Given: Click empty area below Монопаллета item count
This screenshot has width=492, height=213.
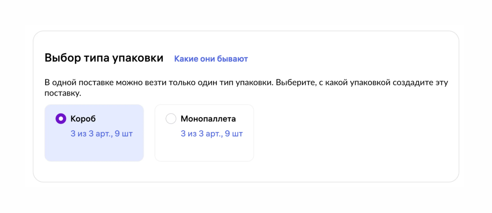Looking at the screenshot, I should click(x=204, y=150).
